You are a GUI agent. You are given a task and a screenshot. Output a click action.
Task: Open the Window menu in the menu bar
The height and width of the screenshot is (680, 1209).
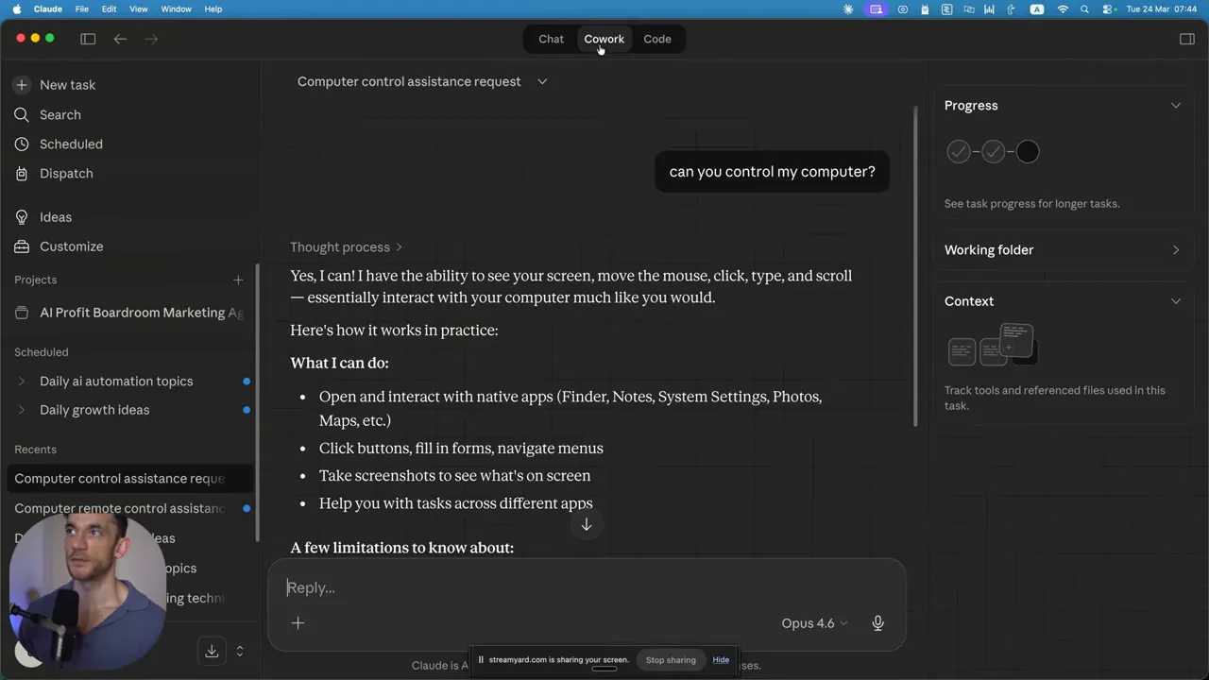(176, 9)
